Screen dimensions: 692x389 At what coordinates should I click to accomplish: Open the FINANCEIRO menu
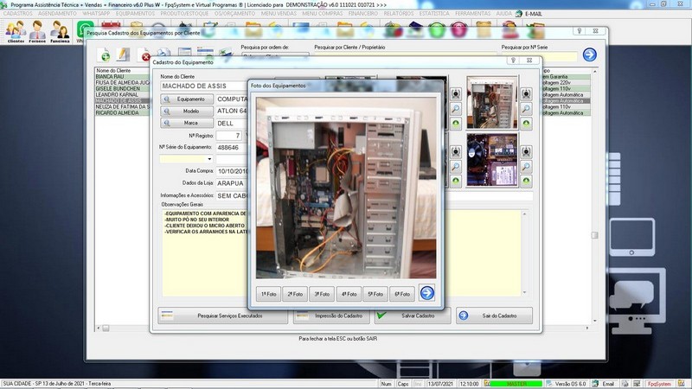coord(362,14)
